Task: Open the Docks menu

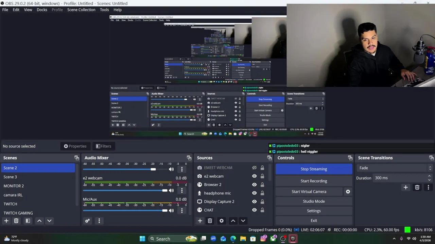Action: pyautogui.click(x=42, y=10)
